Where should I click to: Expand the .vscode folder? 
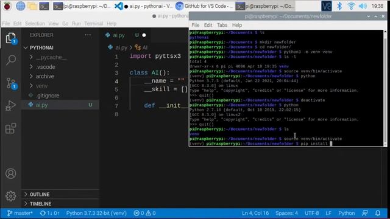(60, 67)
